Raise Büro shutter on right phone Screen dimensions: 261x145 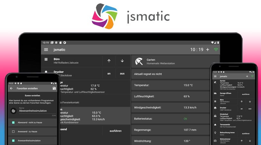242,101
